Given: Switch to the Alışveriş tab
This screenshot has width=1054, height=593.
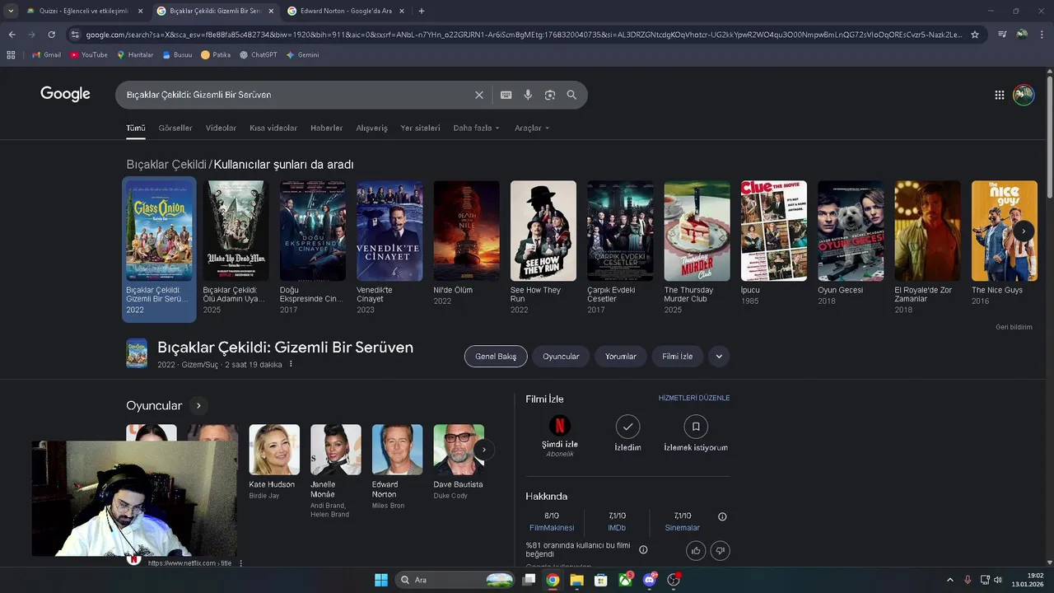Looking at the screenshot, I should [371, 128].
